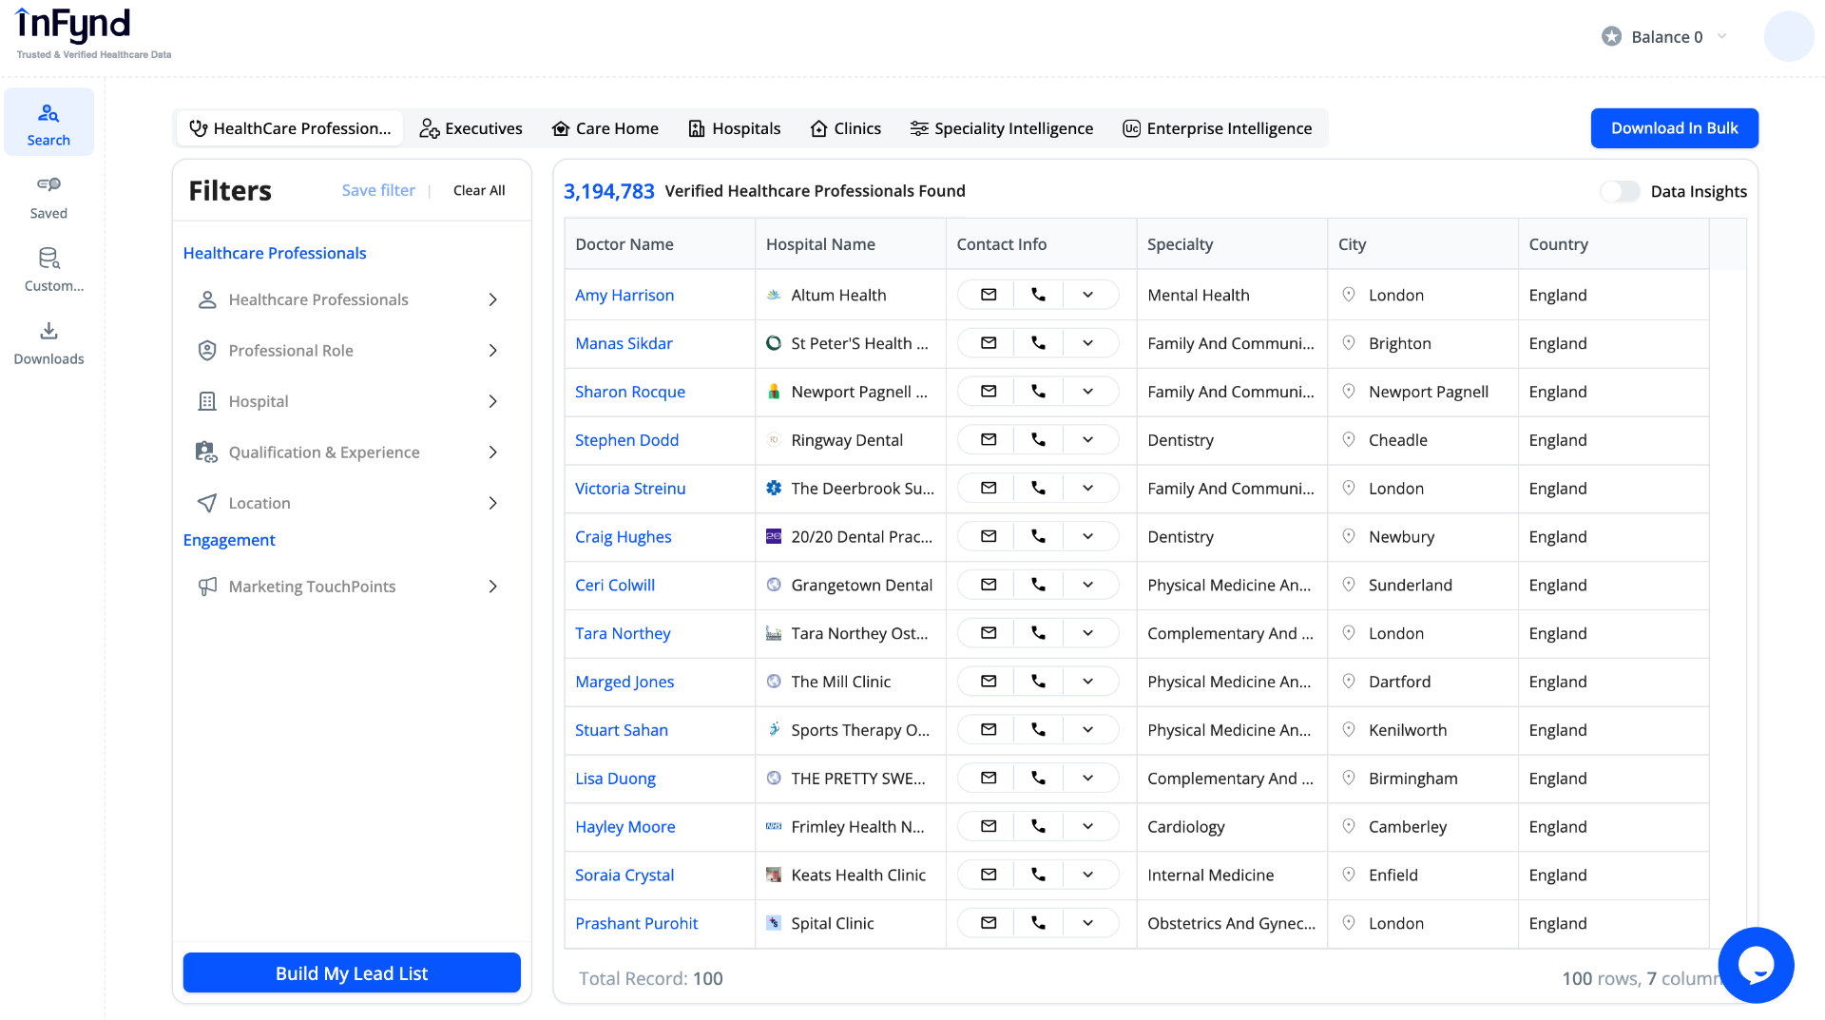Click Clear All filters
The height and width of the screenshot is (1020, 1825).
(x=479, y=190)
